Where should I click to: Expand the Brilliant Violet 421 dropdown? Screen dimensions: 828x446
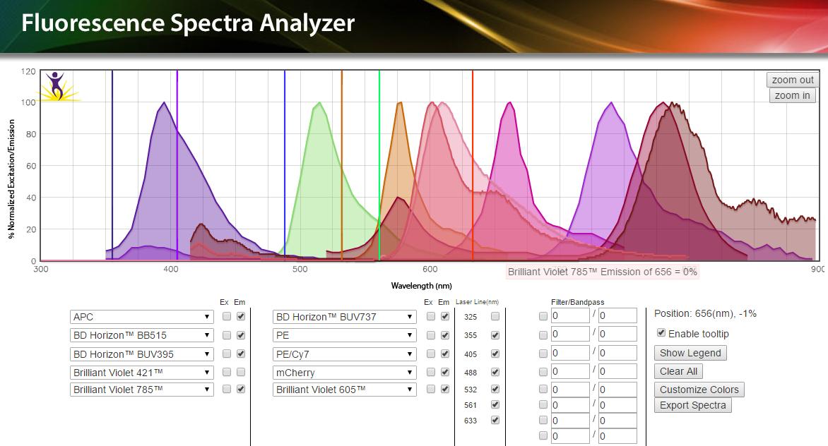click(141, 372)
